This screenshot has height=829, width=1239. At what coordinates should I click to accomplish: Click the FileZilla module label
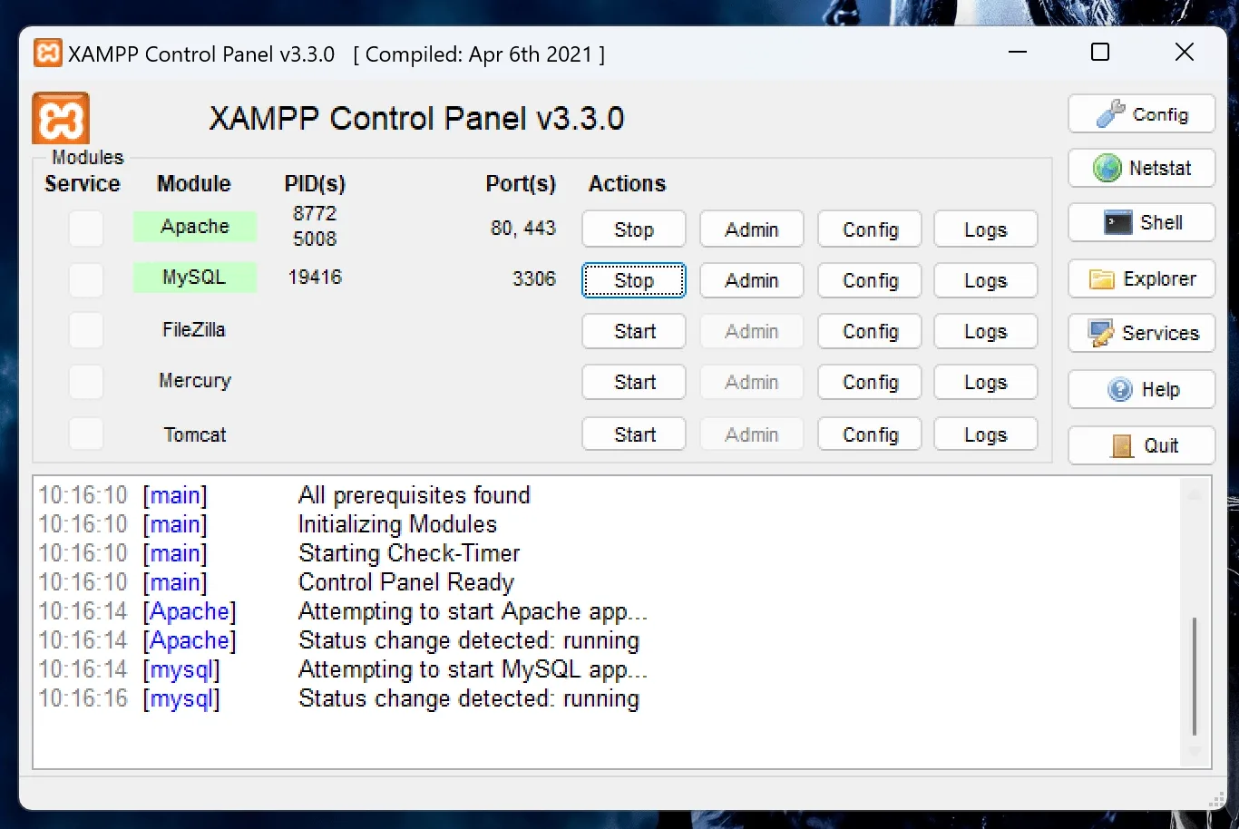194,329
